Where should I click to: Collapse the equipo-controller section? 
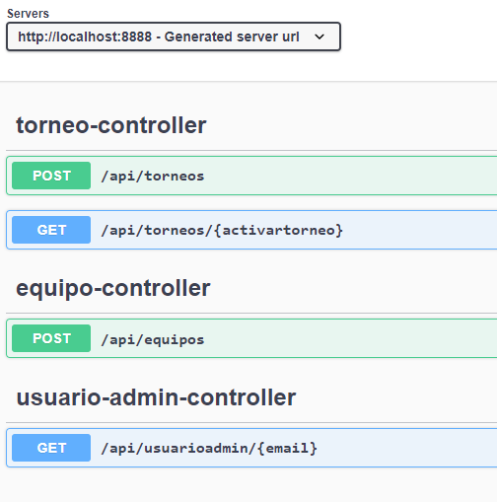point(113,288)
